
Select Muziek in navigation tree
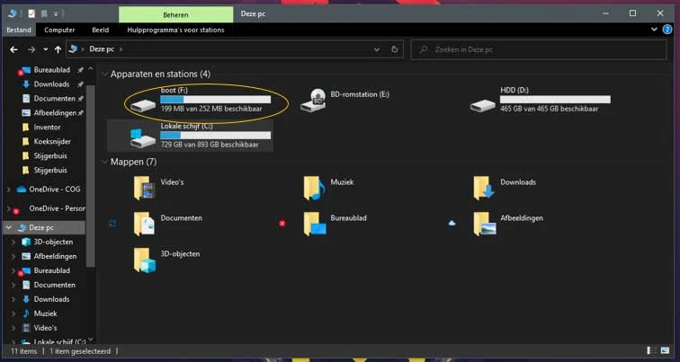pos(45,313)
